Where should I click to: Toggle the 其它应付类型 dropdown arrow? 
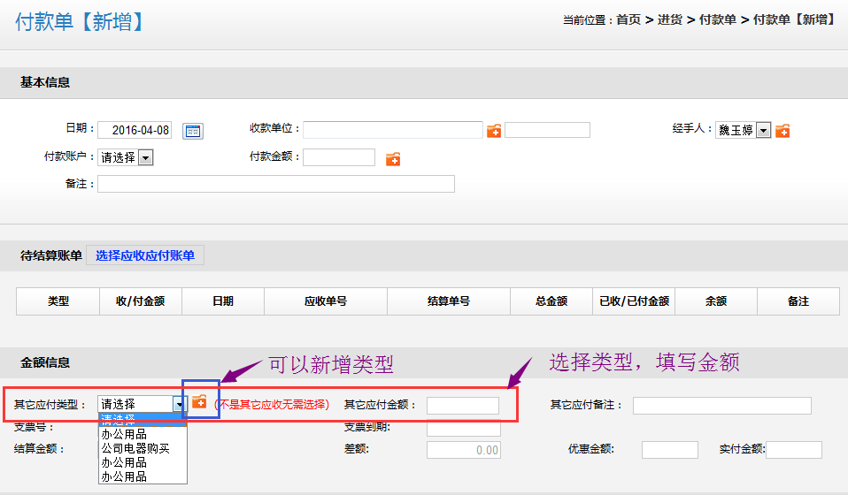(x=180, y=405)
